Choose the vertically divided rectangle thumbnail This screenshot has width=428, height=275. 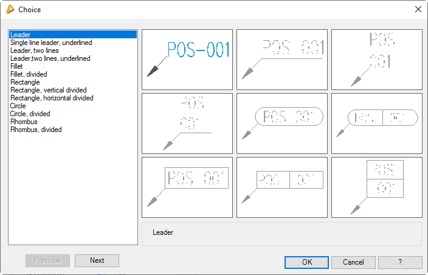pyautogui.click(x=282, y=187)
